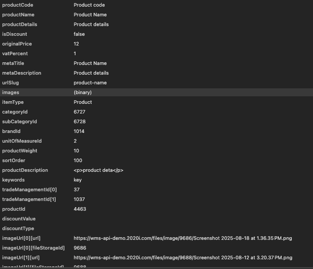Select the tradeManagementId[0] key
The width and height of the screenshot is (313, 269).
(29, 190)
